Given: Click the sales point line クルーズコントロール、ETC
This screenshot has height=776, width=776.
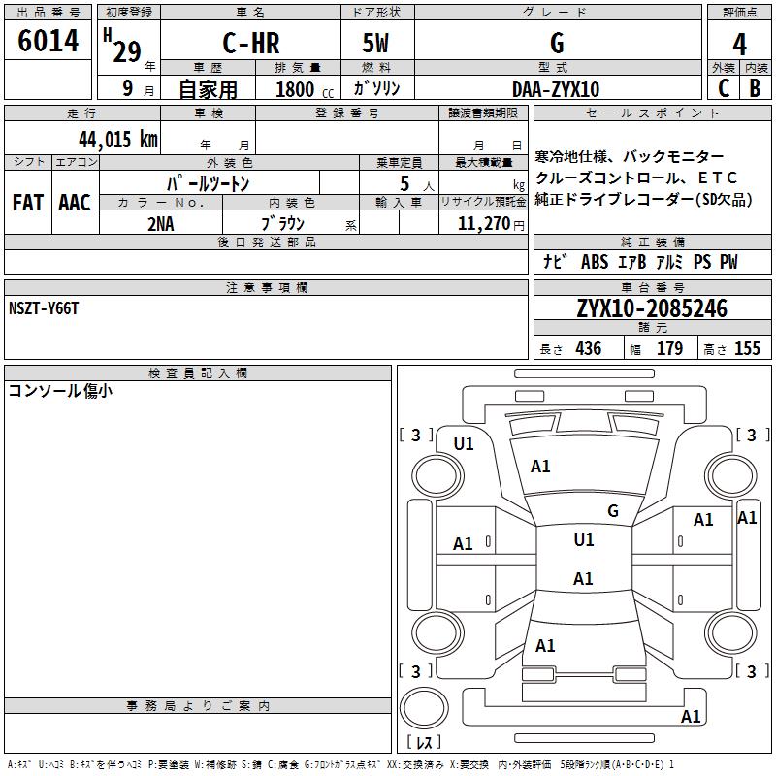Looking at the screenshot, I should (635, 178).
